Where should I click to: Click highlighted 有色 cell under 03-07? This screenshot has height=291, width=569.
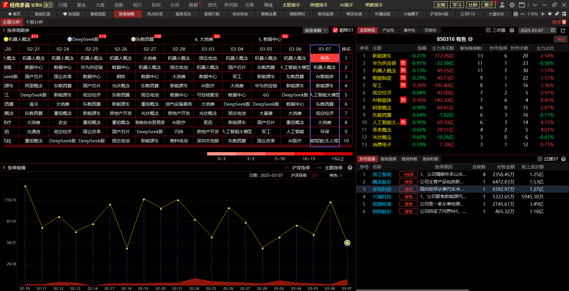[x=325, y=58]
